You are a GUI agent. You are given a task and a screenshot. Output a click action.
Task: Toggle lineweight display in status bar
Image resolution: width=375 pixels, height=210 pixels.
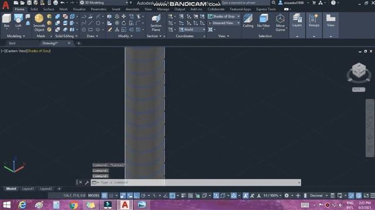pos(183,195)
